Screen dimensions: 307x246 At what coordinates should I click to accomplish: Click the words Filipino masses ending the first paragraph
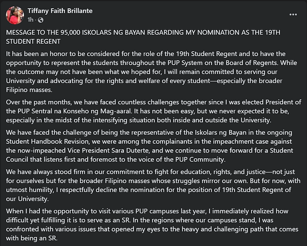(x=29, y=90)
